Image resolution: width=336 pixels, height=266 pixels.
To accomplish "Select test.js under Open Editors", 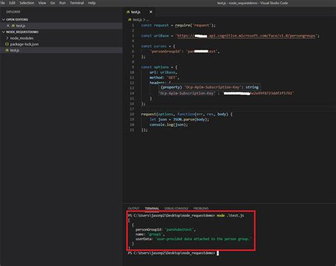I will pos(21,26).
